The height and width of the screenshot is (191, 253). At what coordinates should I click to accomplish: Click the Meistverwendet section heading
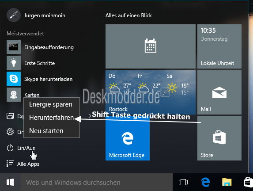tap(25, 34)
